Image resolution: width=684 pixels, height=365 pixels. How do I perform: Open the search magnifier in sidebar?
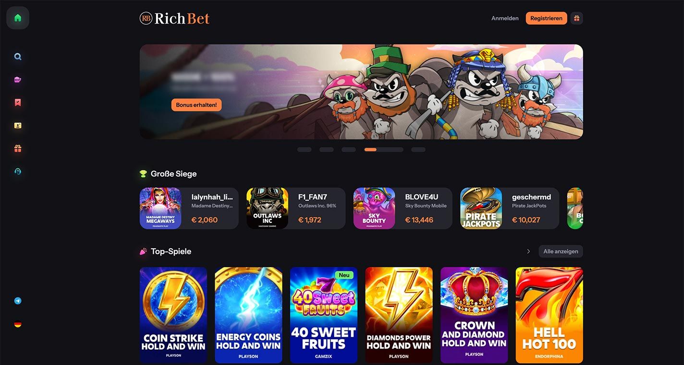[18, 57]
